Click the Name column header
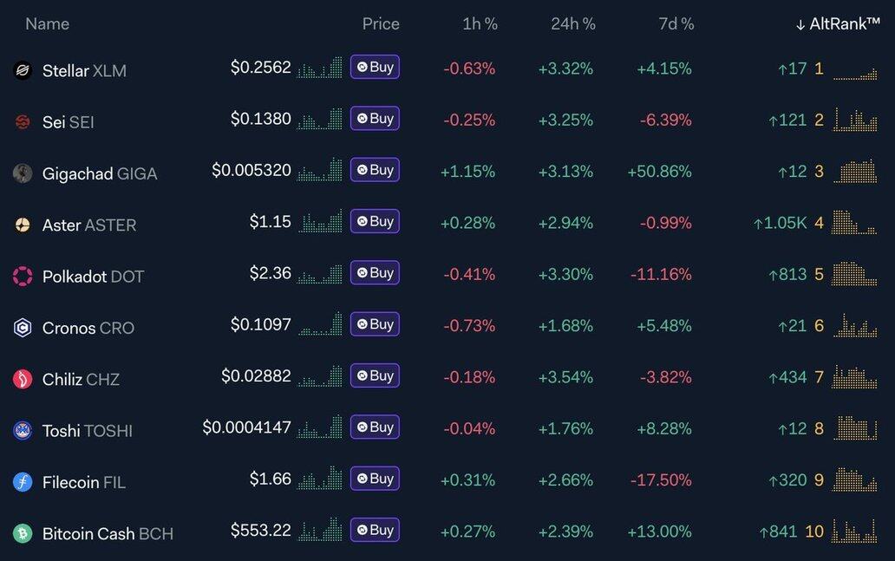The width and height of the screenshot is (895, 561). (47, 24)
